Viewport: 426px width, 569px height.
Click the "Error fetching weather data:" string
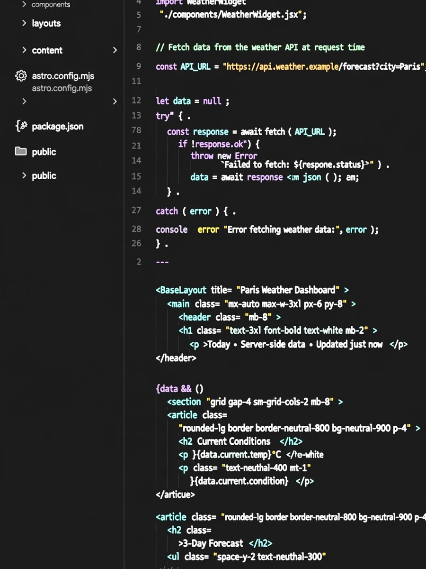[283, 229]
